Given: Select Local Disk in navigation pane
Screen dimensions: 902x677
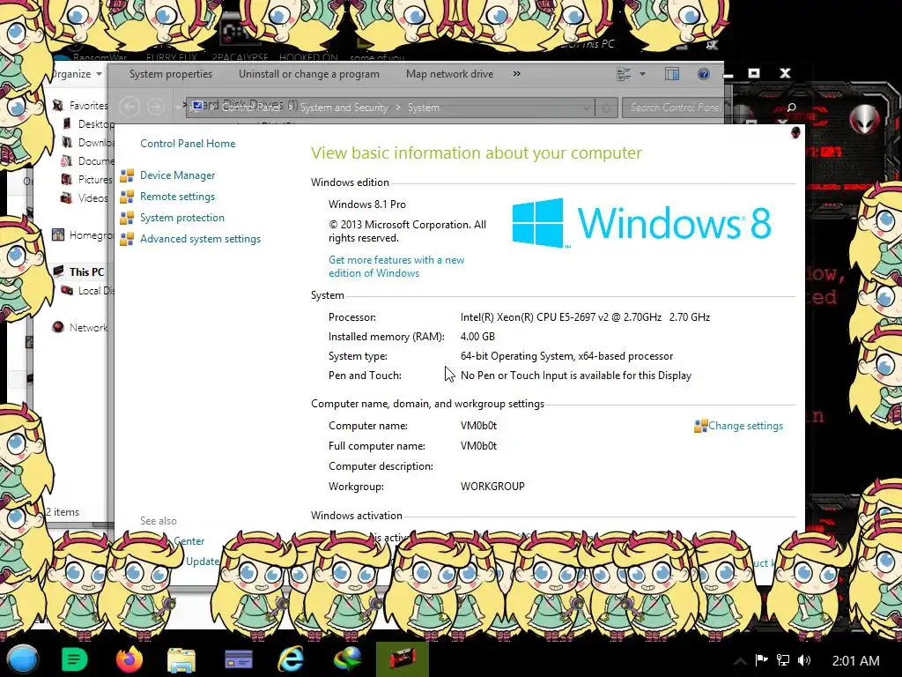Looking at the screenshot, I should 96,291.
